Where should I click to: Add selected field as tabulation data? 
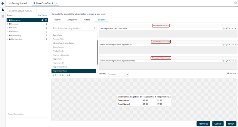69,75
